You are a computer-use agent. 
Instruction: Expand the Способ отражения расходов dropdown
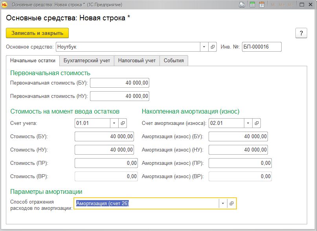pyautogui.click(x=223, y=204)
